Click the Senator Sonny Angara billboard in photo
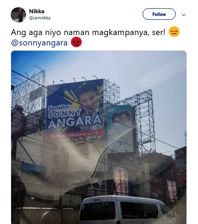This screenshot has width=198, height=224. tap(75, 109)
